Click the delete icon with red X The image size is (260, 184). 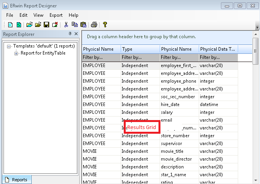(55, 25)
